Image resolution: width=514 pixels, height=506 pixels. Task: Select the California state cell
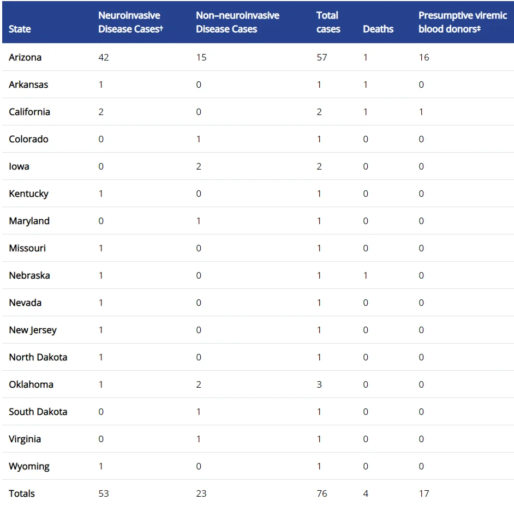[29, 112]
